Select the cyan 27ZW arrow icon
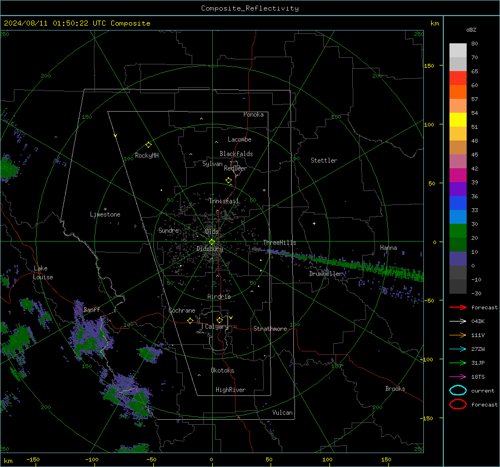Viewport: 500px width, 467px height. pos(458,349)
